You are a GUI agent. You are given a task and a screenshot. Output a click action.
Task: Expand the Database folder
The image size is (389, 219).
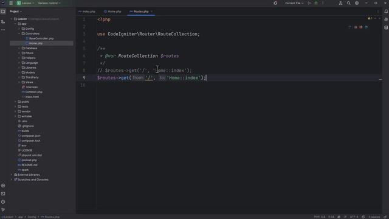pyautogui.click(x=19, y=48)
